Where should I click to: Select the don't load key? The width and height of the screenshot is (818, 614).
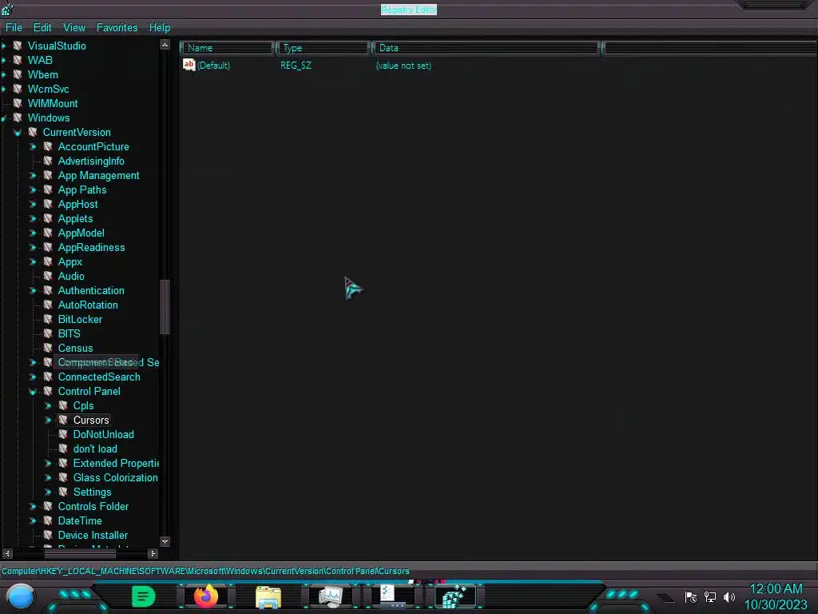tap(95, 449)
